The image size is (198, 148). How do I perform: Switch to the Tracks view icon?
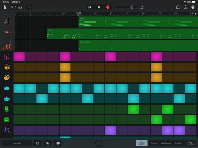click(20, 7)
